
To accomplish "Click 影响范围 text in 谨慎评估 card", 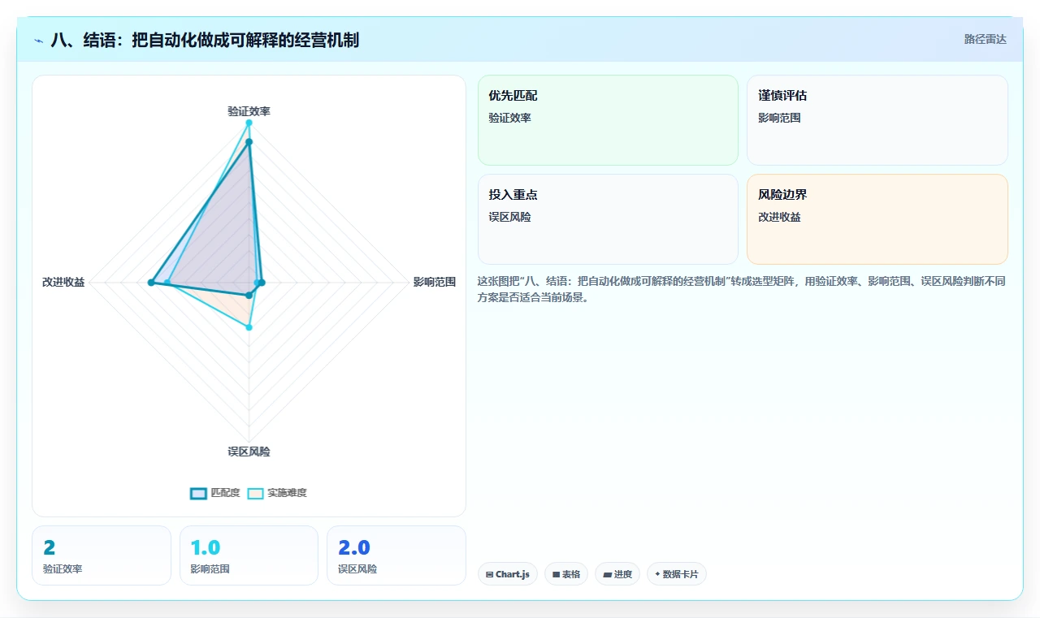I will click(x=779, y=118).
